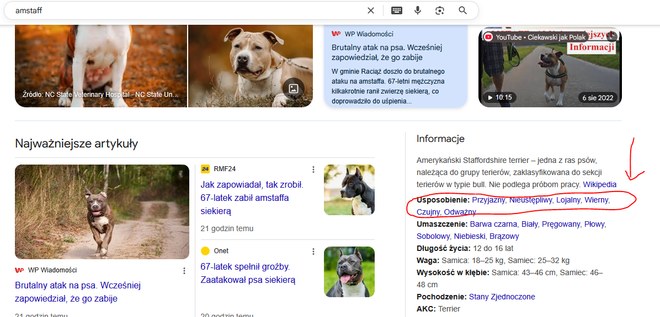Click the Barwa czarna coat color link
Screen dimensions: 660x317
tap(493, 224)
